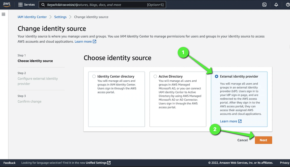Click the 2022 Amazon copyright text
290x167 pixels.
(240, 163)
